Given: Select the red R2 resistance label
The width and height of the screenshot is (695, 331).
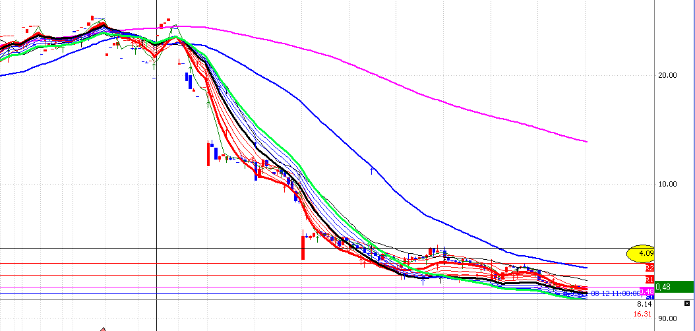Looking at the screenshot, I should 650,268.
